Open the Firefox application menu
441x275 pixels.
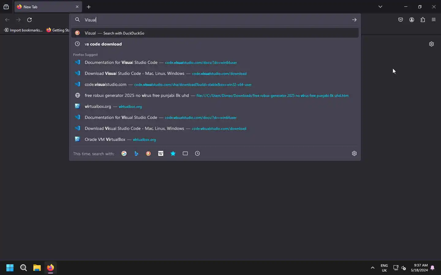434,20
